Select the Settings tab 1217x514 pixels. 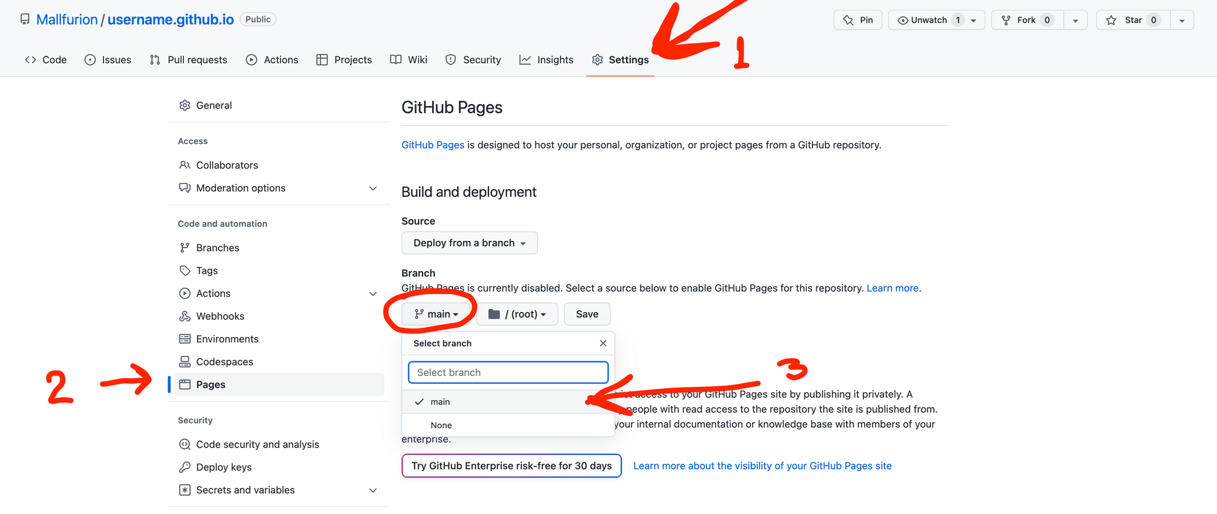pos(620,60)
